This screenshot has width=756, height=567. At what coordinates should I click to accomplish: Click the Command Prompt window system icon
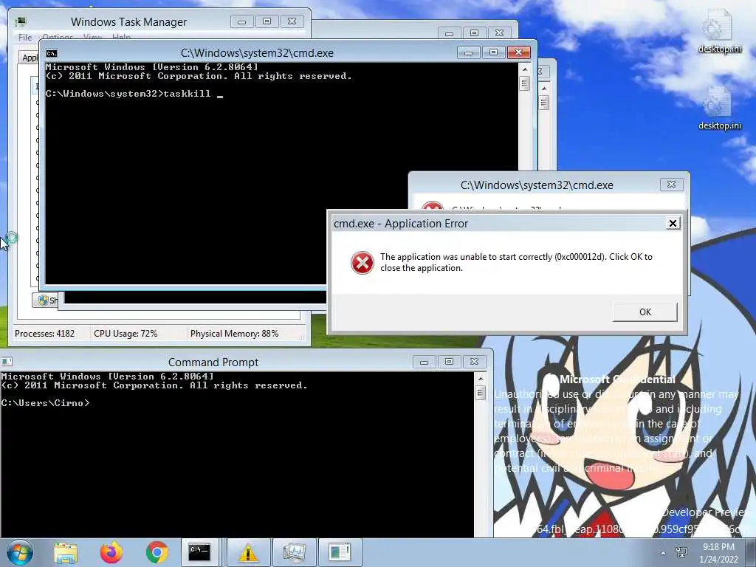[7, 362]
